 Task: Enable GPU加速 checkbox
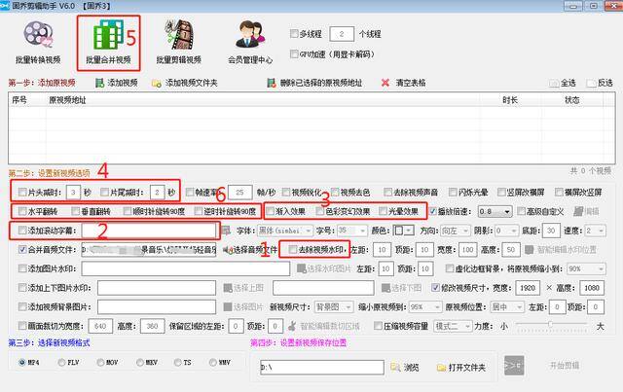point(294,54)
